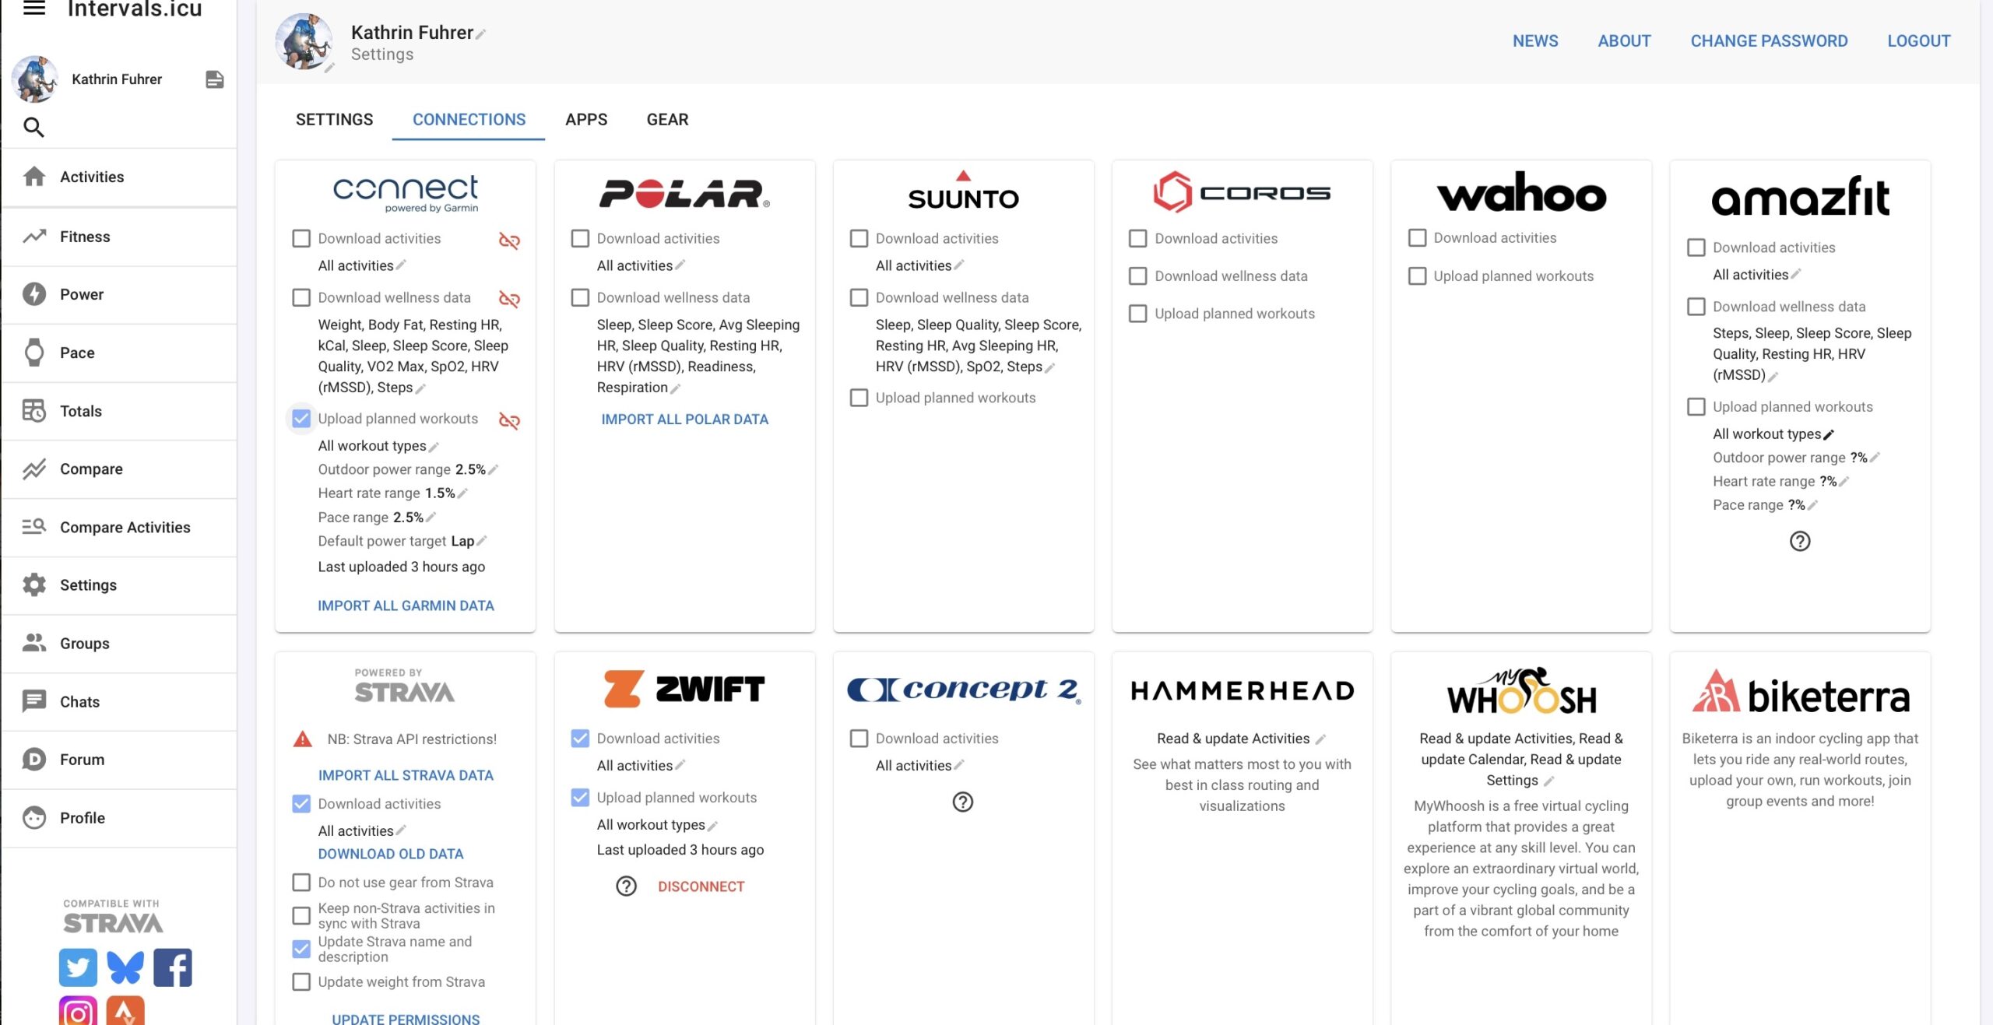
Task: Click the help icon in Concept2 card
Action: [962, 802]
